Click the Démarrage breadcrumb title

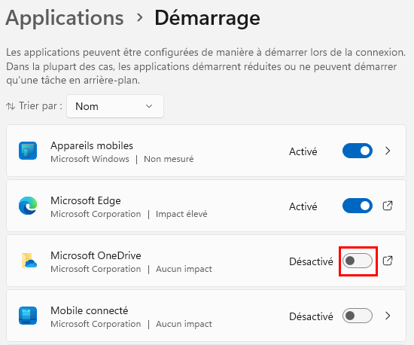(x=207, y=18)
